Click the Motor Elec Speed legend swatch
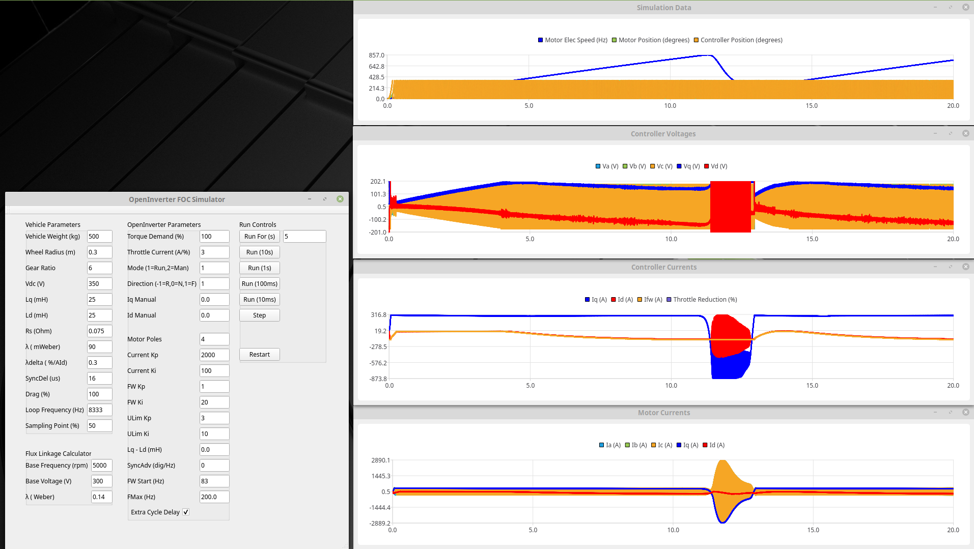Image resolution: width=974 pixels, height=549 pixels. click(541, 40)
